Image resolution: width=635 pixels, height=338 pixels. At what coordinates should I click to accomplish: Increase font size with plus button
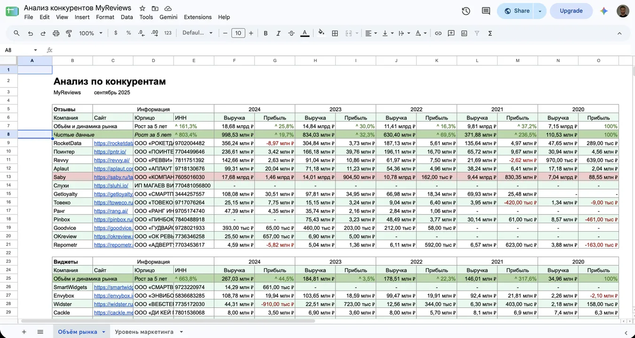coord(251,33)
